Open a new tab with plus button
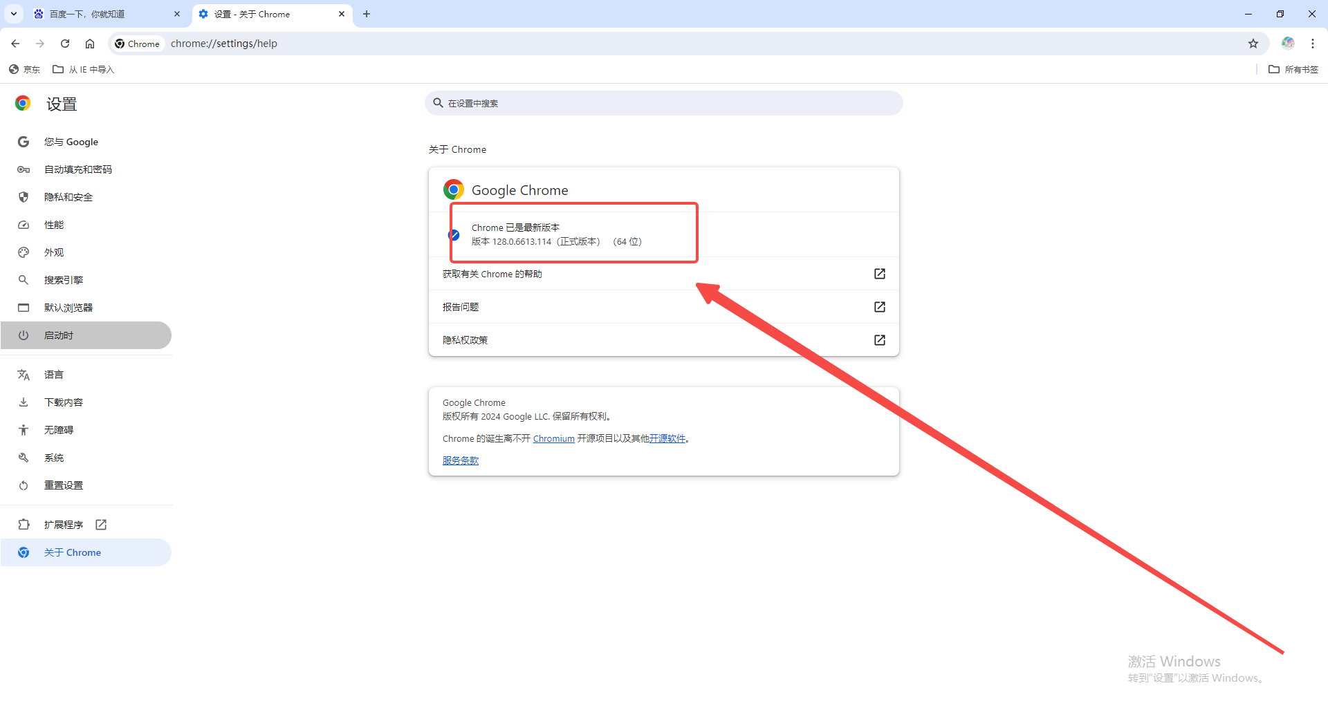Viewport: 1328px width, 719px height. click(367, 14)
